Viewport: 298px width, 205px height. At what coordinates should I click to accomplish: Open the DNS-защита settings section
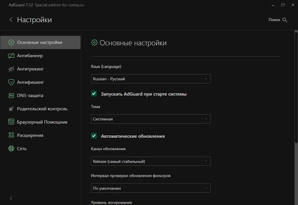(30, 96)
